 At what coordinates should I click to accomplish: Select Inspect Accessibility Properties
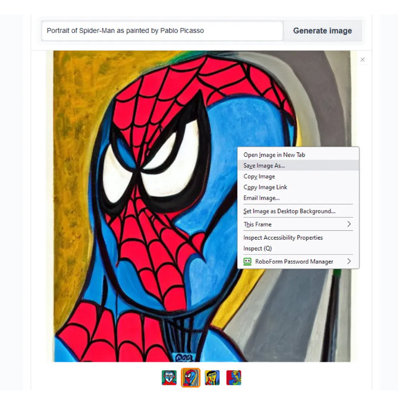click(x=298, y=237)
